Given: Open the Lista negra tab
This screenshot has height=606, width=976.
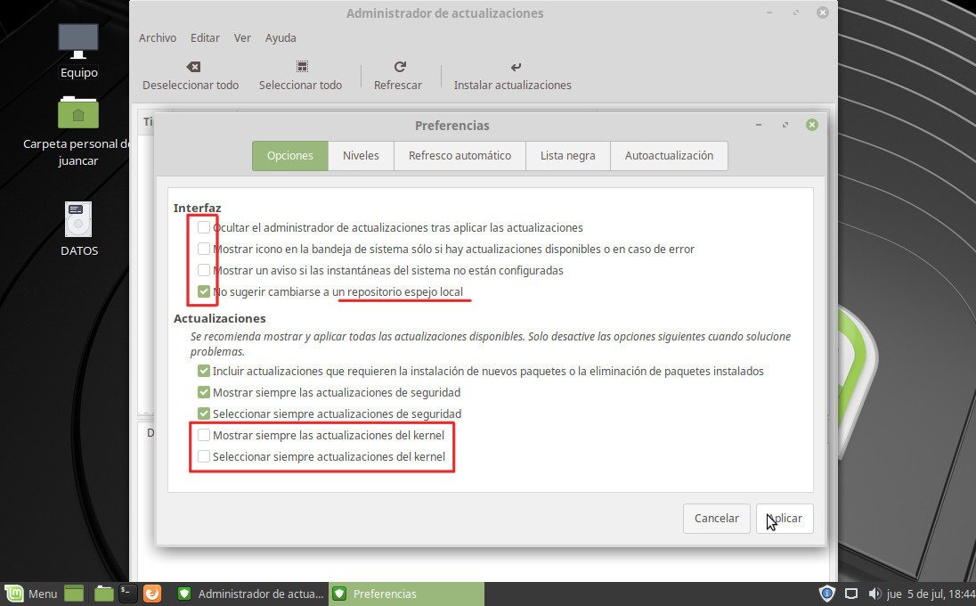Looking at the screenshot, I should click(x=567, y=155).
